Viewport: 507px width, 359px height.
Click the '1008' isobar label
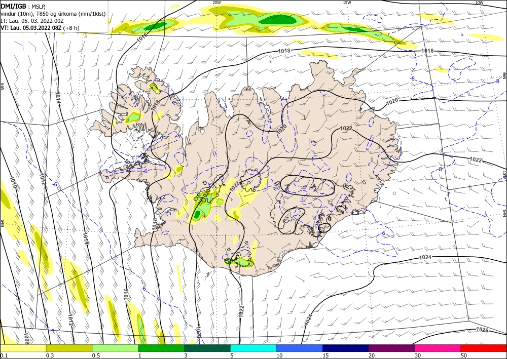(x=27, y=338)
